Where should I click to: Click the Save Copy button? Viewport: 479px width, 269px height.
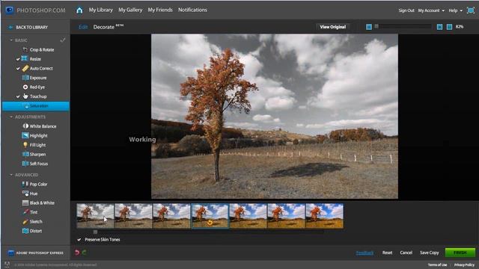tap(429, 253)
